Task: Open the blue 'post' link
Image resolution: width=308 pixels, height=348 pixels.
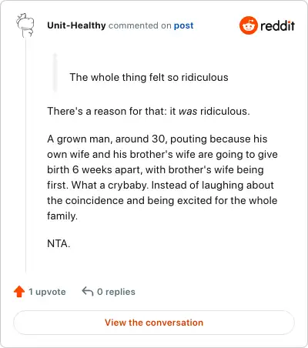Action: coord(184,25)
